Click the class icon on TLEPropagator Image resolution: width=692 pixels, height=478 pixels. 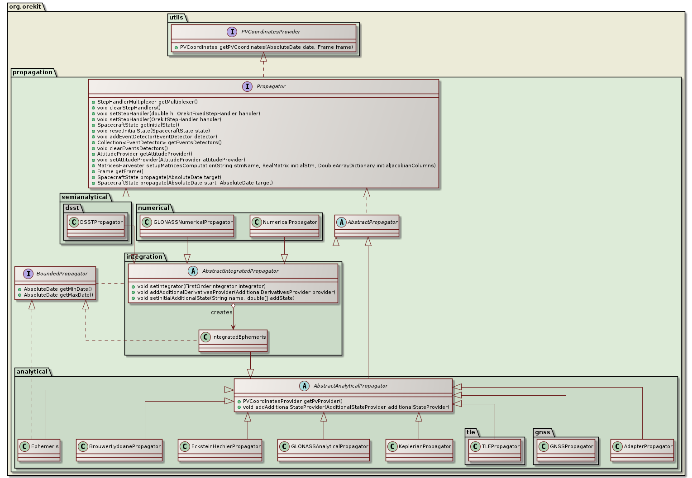(475, 446)
